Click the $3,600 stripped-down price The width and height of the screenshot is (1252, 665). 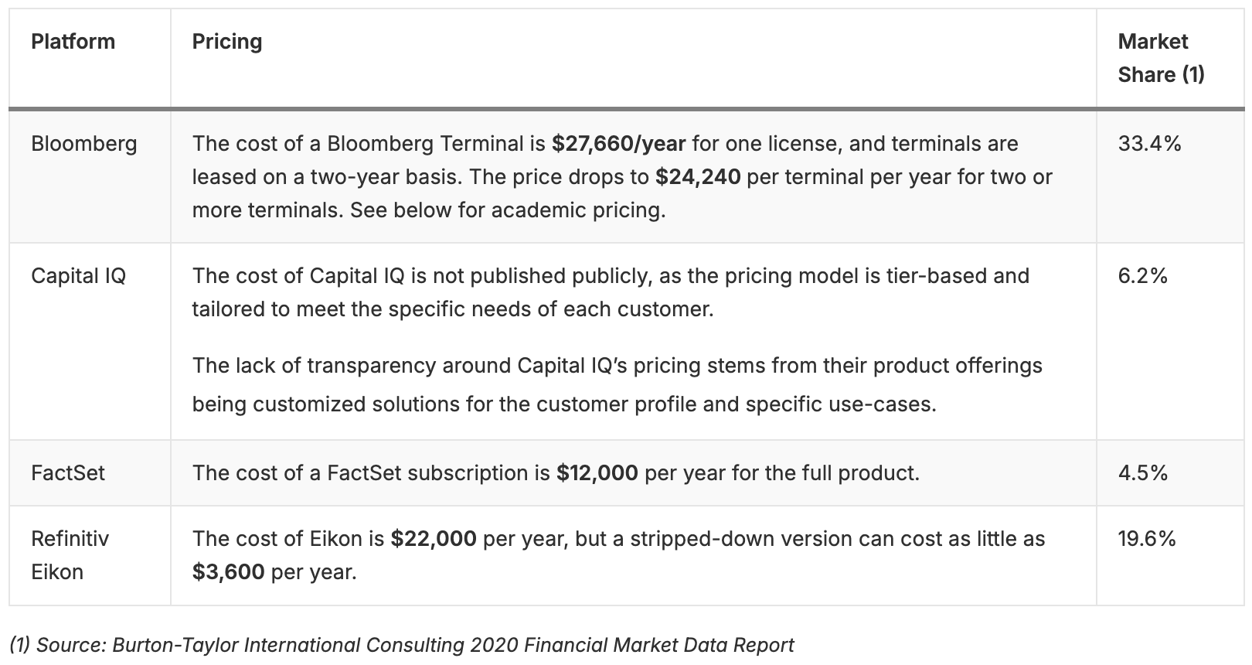click(229, 572)
